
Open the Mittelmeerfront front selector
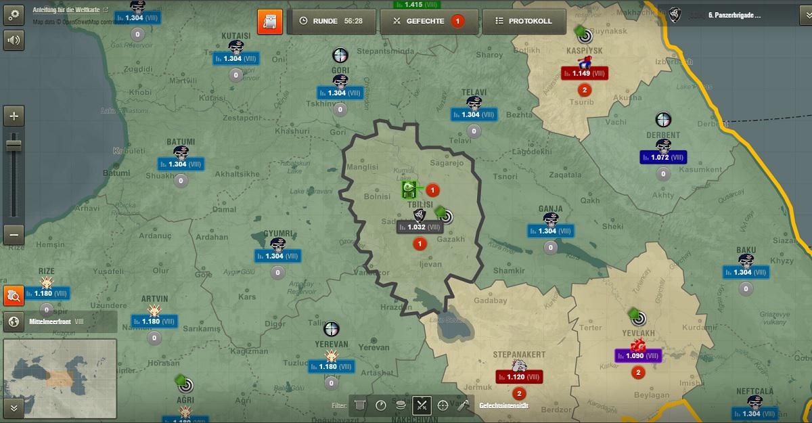60,321
